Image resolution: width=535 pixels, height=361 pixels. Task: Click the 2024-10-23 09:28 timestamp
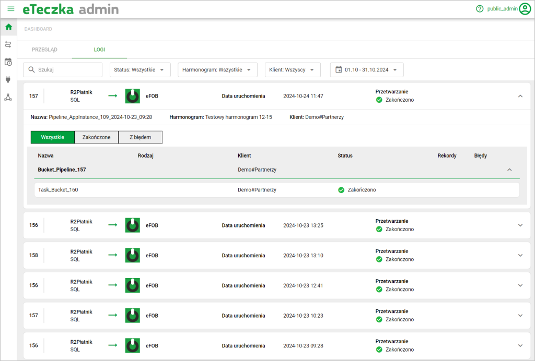(x=303, y=345)
